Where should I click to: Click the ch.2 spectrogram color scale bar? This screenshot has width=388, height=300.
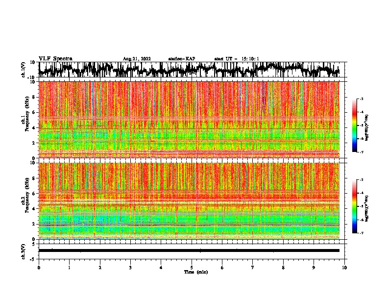[355, 206]
